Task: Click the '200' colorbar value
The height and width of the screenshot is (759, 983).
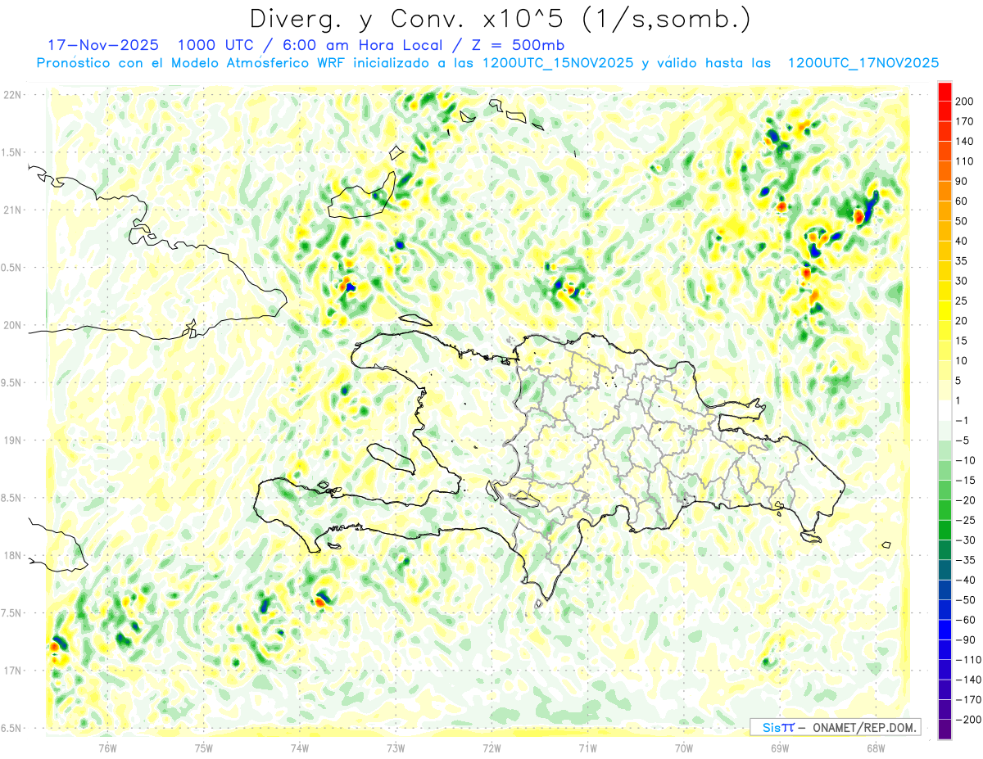Action: pos(965,102)
